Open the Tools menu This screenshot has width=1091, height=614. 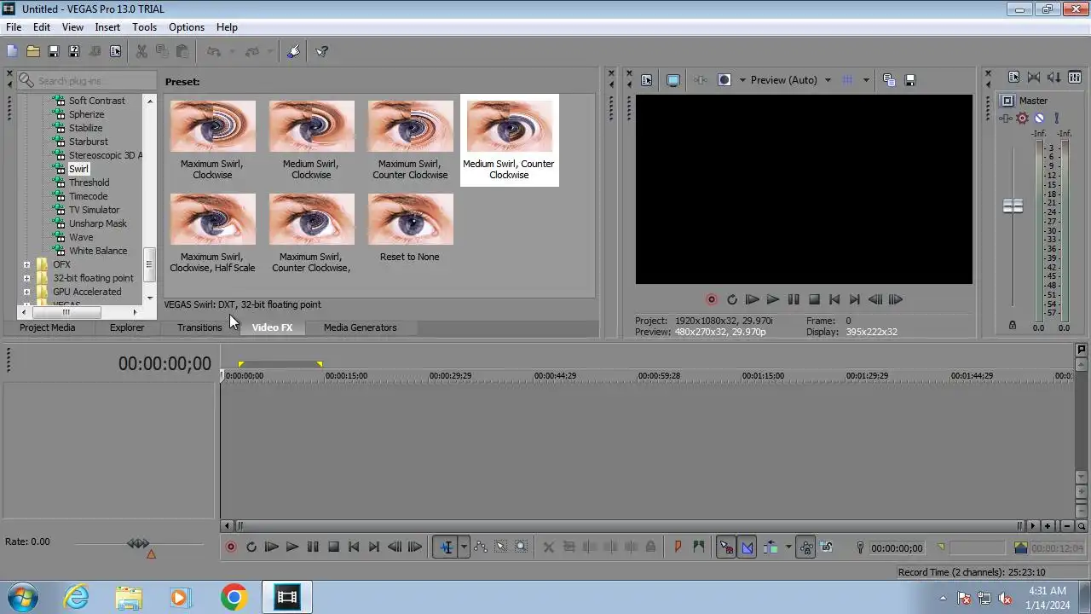144,27
